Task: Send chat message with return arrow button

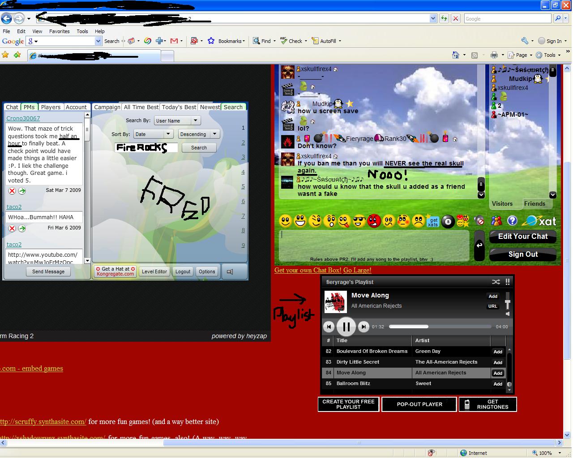Action: (479, 245)
